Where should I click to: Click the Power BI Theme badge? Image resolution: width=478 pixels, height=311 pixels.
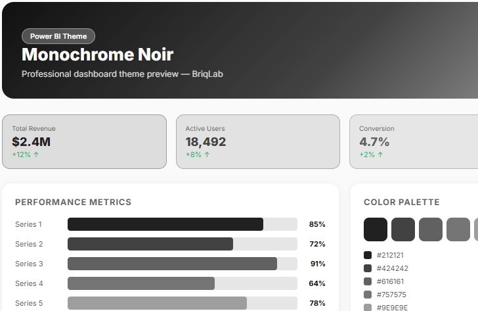pos(58,36)
